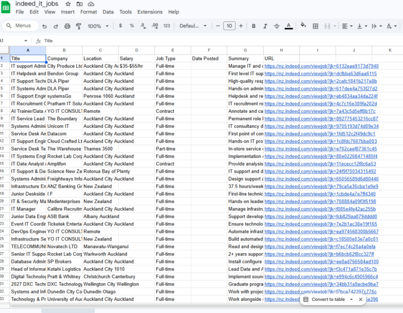Open the zoom level 100% dropdown
This screenshot has width=403, height=313.
pos(98,26)
